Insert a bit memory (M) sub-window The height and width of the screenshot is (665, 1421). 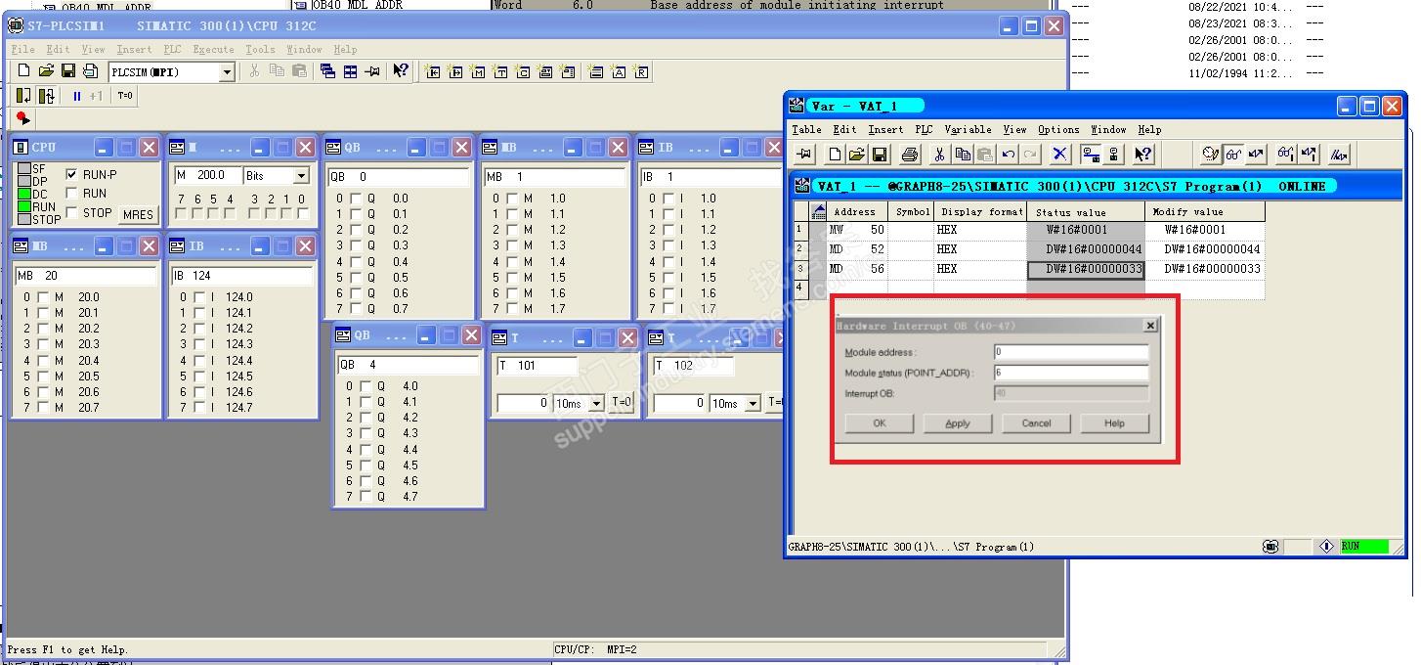478,71
